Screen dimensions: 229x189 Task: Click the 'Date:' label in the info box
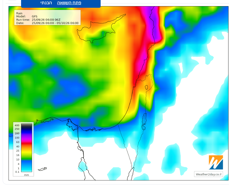coord(20,23)
